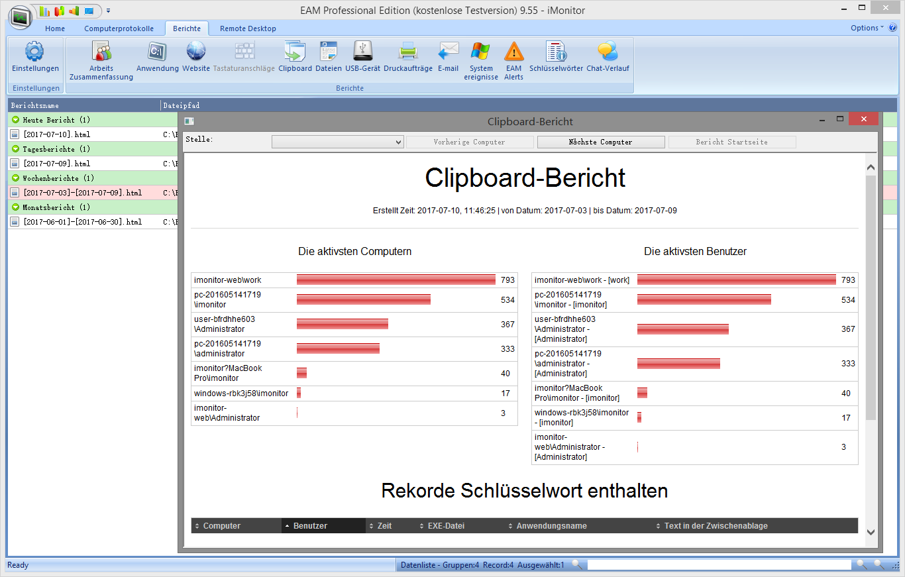Select the [2017-07-10].html report file
The image size is (905, 577).
click(56, 134)
